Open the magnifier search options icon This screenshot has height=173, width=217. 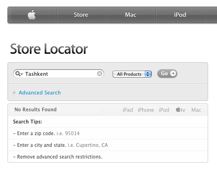point(19,74)
